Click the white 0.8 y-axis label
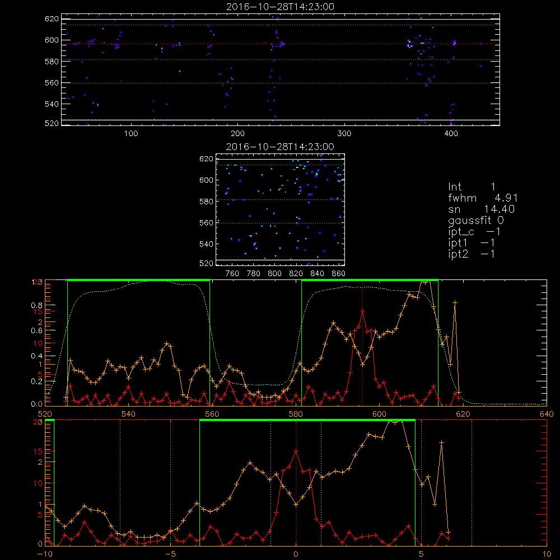Viewport: 560px width, 560px height. 36,305
